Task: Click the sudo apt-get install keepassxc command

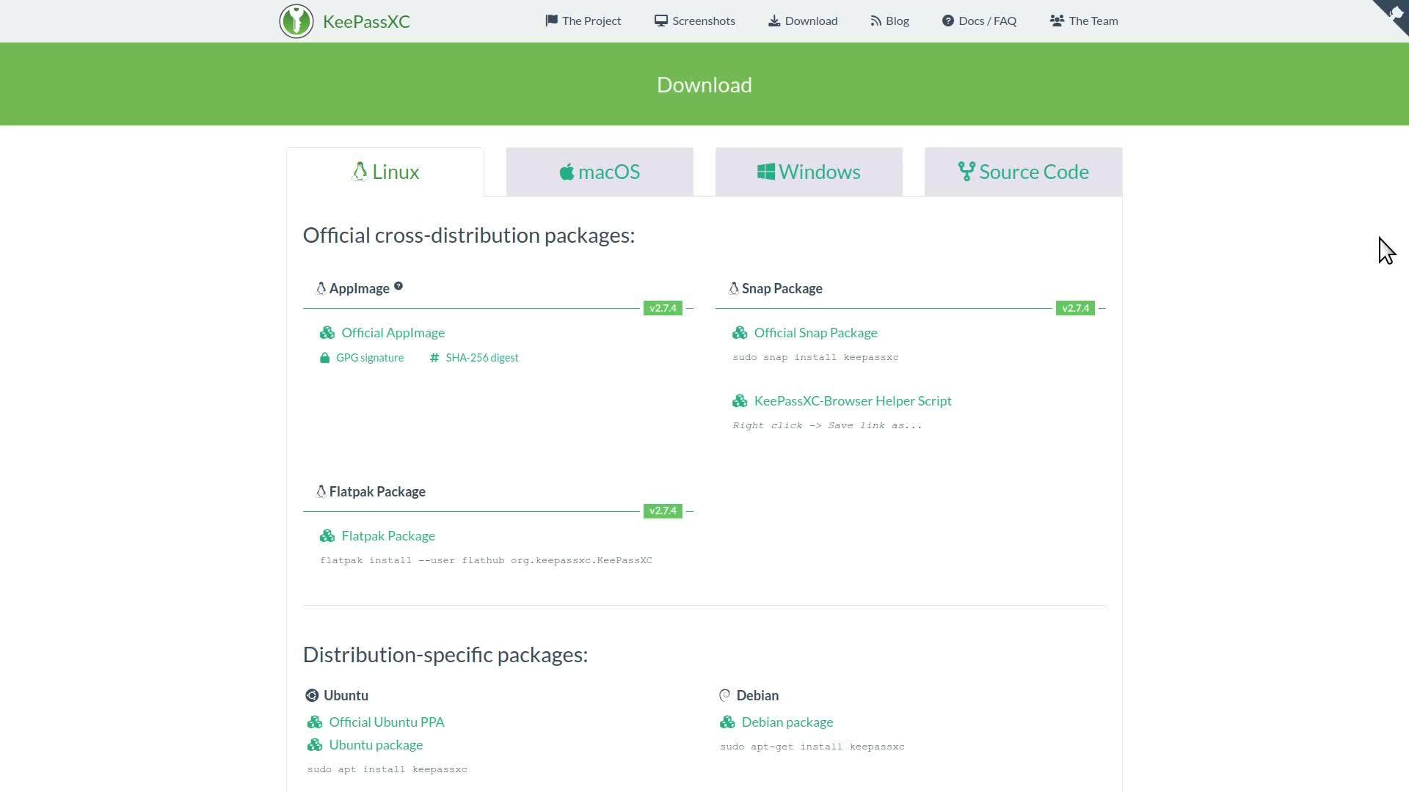Action: (812, 747)
